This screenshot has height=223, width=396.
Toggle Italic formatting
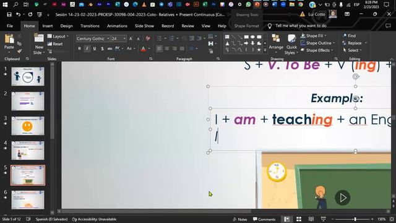pos(87,48)
